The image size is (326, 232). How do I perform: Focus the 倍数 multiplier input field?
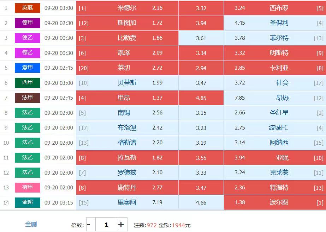[106, 225]
